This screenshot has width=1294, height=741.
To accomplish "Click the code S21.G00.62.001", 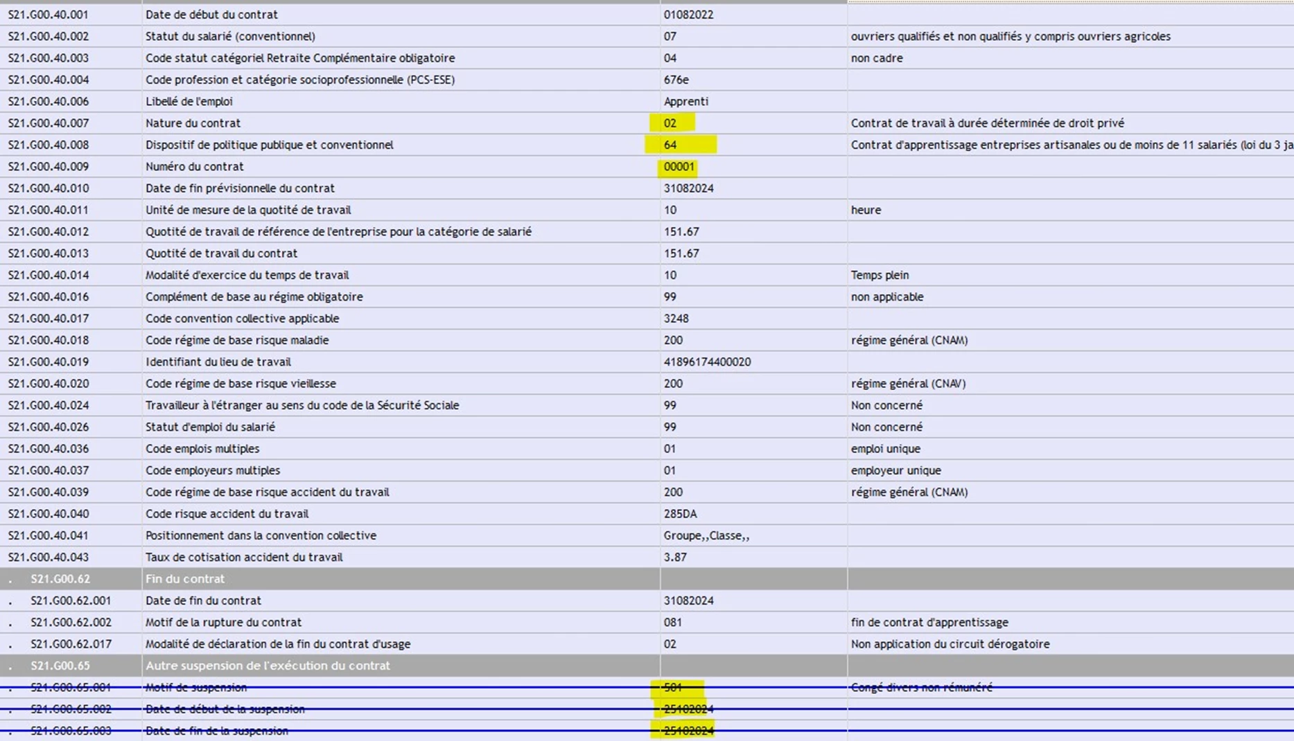I will click(x=71, y=600).
